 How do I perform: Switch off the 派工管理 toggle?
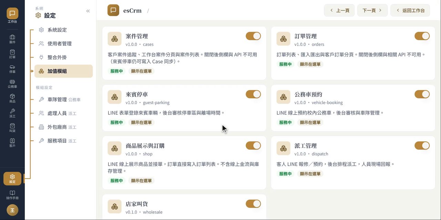click(422, 145)
